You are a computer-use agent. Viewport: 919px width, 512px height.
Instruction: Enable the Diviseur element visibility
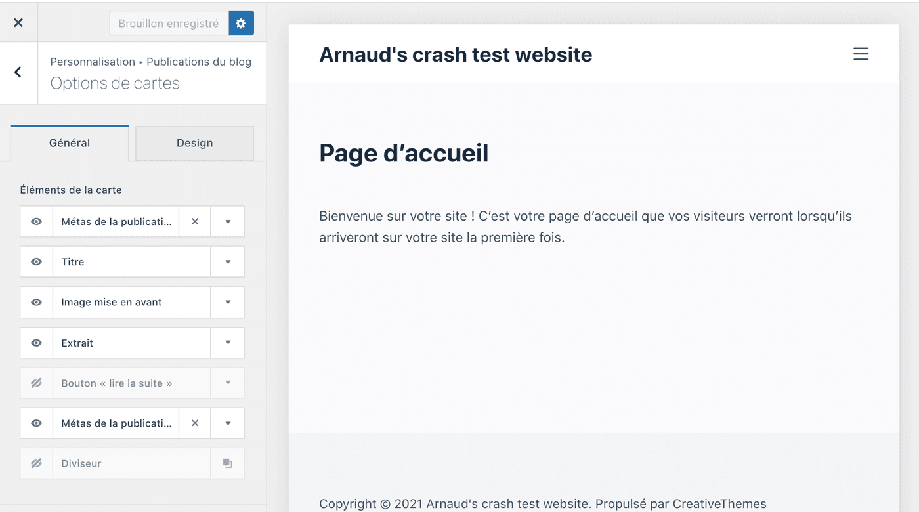pyautogui.click(x=37, y=463)
